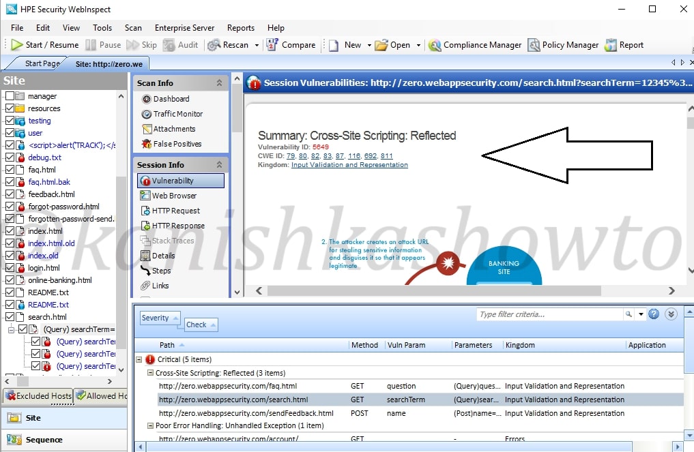Click the Pause scan toolbar button
The width and height of the screenshot is (694, 452).
coord(103,45)
